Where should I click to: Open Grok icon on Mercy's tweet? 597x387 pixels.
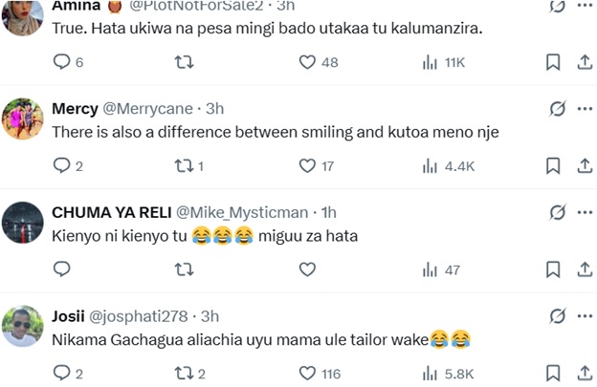point(557,109)
